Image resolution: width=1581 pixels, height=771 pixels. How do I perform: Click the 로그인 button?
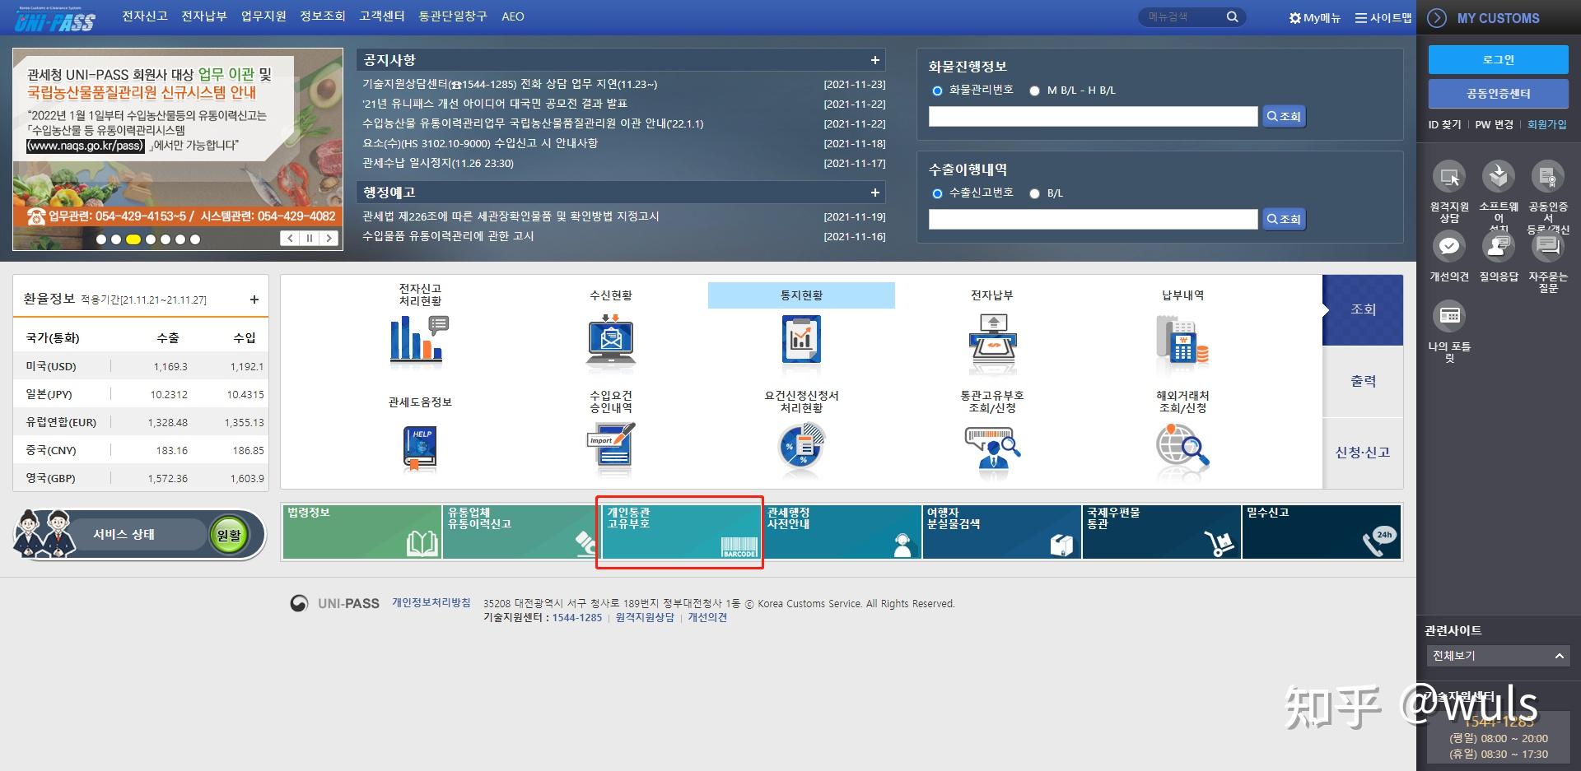[1498, 59]
